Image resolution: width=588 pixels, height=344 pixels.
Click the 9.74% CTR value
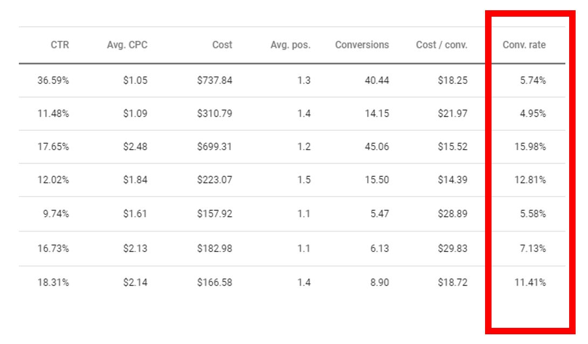56,214
